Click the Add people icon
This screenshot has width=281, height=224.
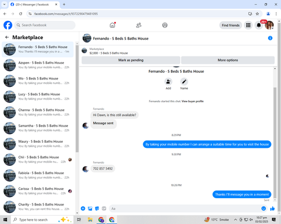click(x=168, y=82)
